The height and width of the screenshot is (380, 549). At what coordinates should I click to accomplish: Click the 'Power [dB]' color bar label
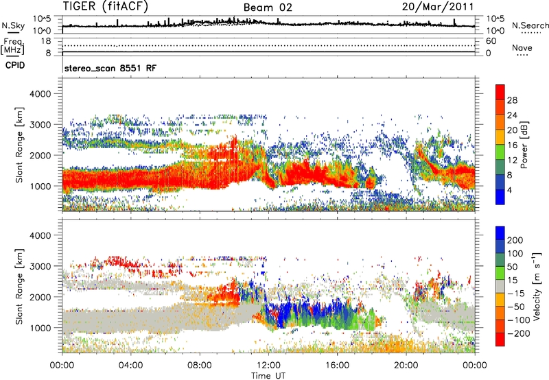click(x=524, y=145)
